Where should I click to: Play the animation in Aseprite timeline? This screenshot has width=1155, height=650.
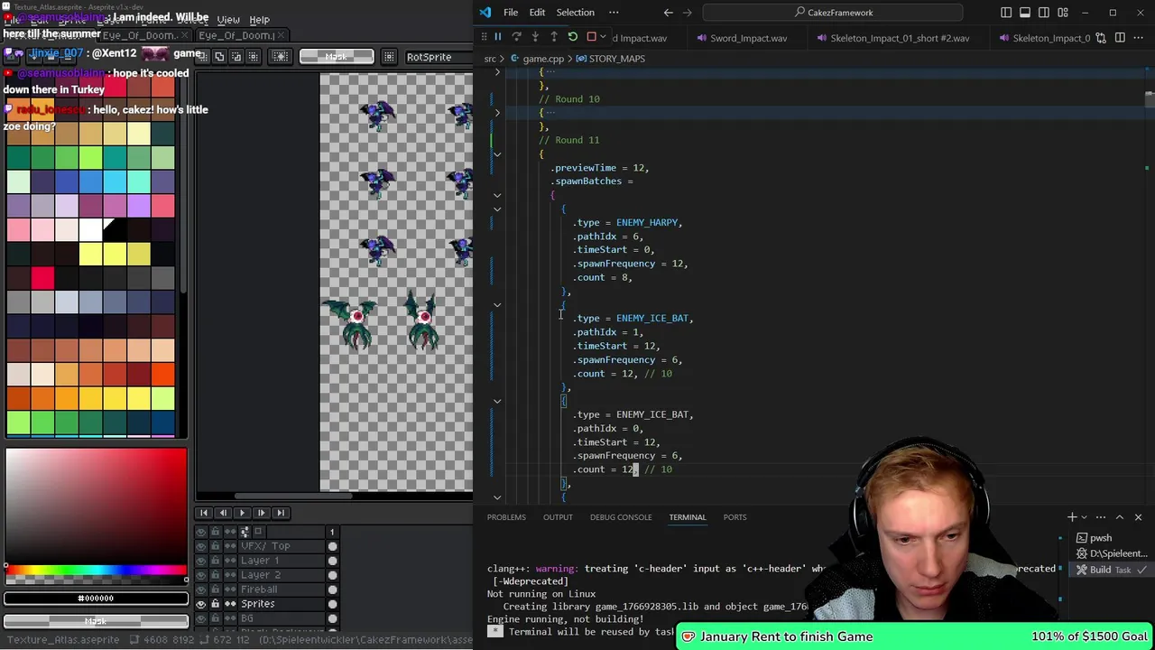click(242, 513)
